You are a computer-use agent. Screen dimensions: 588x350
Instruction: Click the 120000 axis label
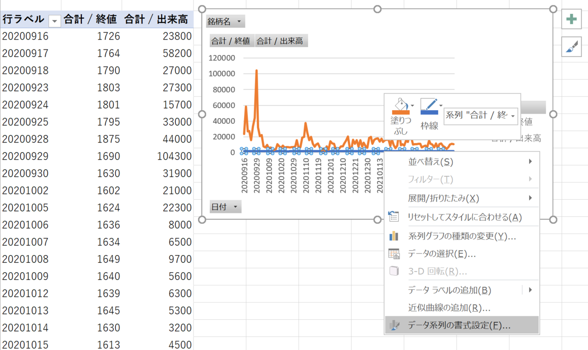click(x=222, y=58)
